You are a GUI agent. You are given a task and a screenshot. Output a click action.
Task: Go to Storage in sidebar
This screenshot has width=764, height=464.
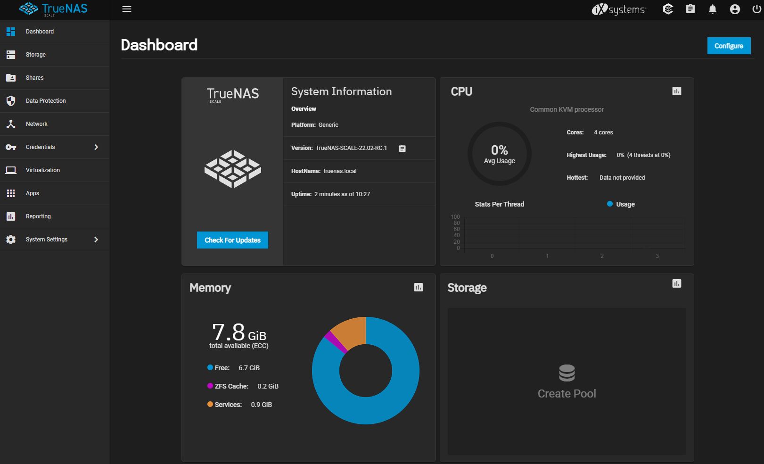[55, 55]
